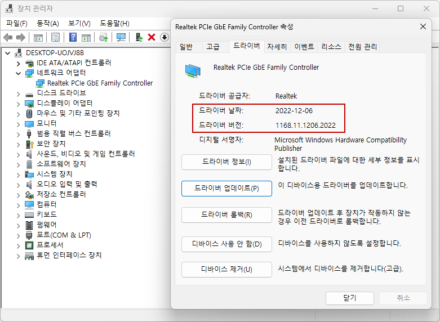Click the 드라이버 업데이트(P) button
440x322 pixels.
(x=226, y=189)
